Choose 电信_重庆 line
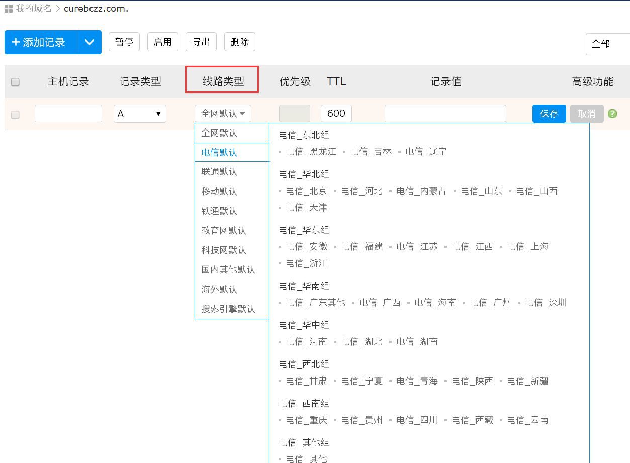Image resolution: width=630 pixels, height=463 pixels. point(307,420)
